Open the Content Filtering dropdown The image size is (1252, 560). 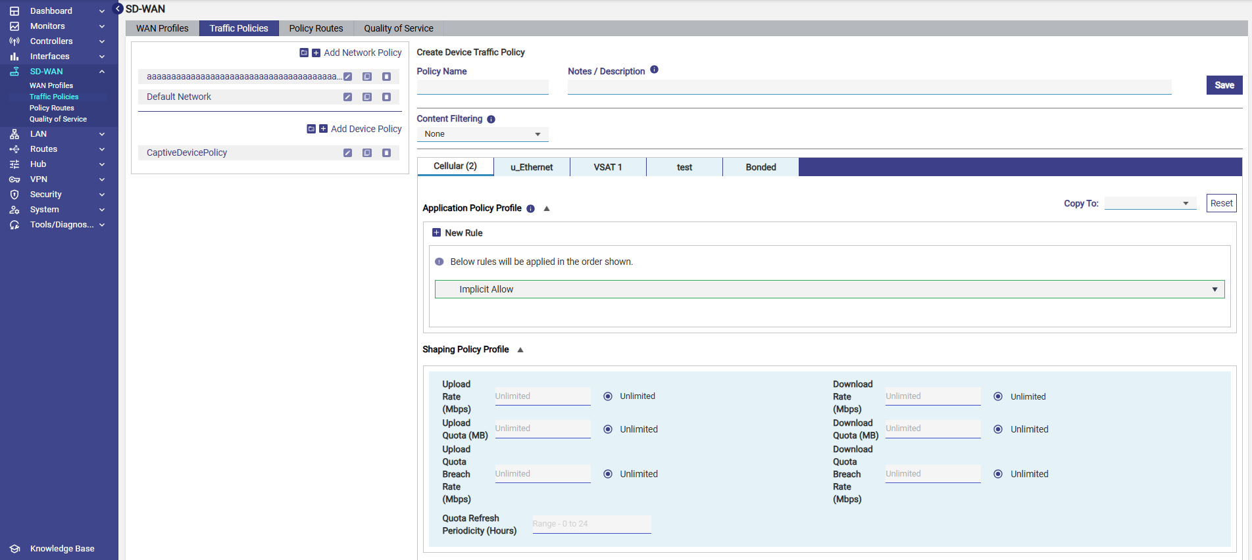pyautogui.click(x=482, y=134)
